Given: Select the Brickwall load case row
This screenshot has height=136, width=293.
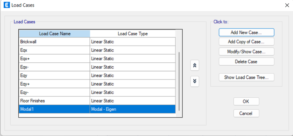Looking at the screenshot, I should pyautogui.click(x=97, y=42).
